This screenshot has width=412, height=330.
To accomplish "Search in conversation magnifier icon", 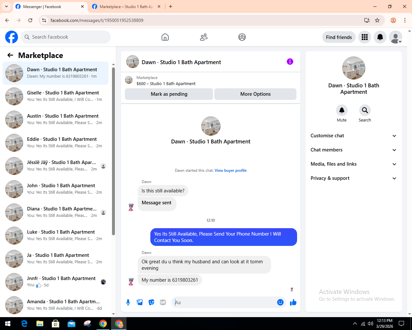I will [x=365, y=110].
